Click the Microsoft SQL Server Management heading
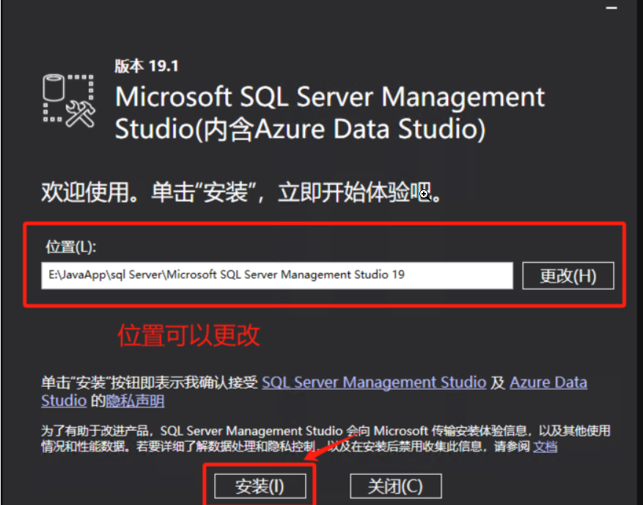Viewport: 643px width, 505px height. tap(330, 98)
